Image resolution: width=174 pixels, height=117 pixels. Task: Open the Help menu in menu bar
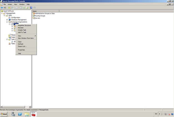point(28,4)
